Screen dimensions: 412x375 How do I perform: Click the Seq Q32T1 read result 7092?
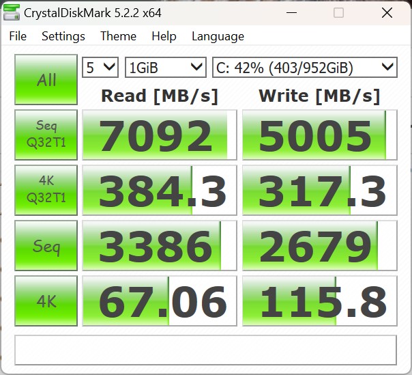point(160,135)
